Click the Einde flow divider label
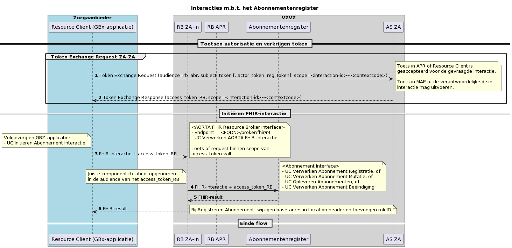The height and width of the screenshot is (248, 512). click(x=255, y=223)
